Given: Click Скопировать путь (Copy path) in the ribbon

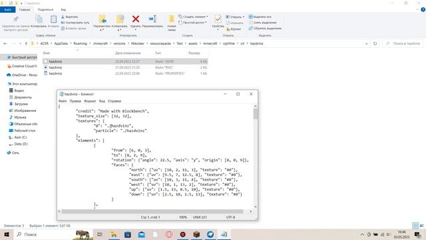Looking at the screenshot, I should [75, 23].
